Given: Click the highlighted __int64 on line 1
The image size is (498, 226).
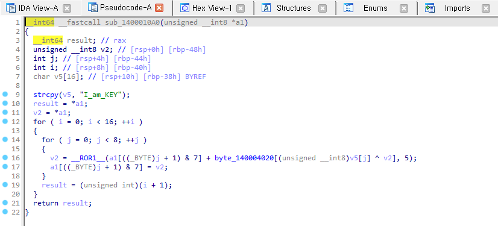Looking at the screenshot, I should coord(40,22).
